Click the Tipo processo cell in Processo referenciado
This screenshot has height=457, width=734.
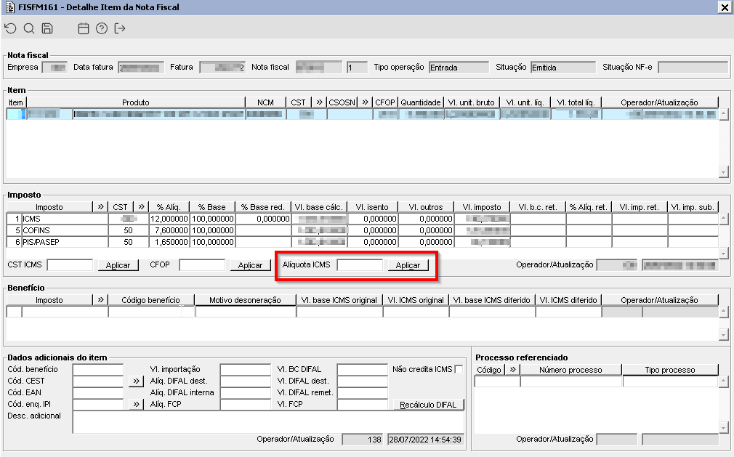[670, 381]
